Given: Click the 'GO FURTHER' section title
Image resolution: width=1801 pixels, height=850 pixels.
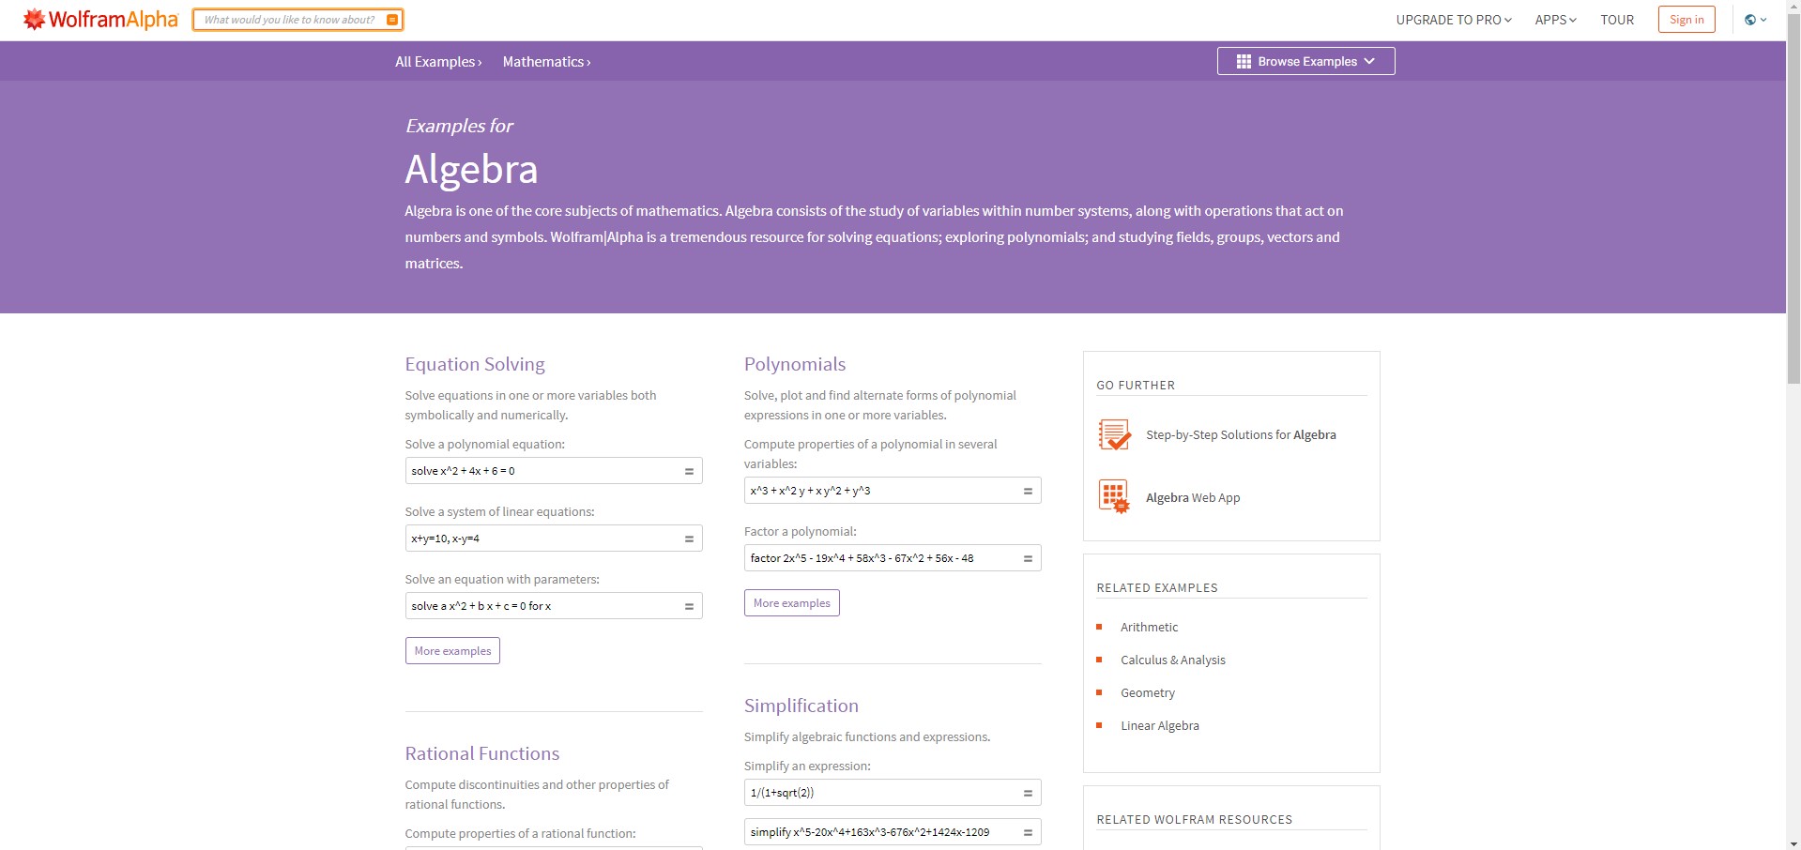Looking at the screenshot, I should pos(1136,386).
